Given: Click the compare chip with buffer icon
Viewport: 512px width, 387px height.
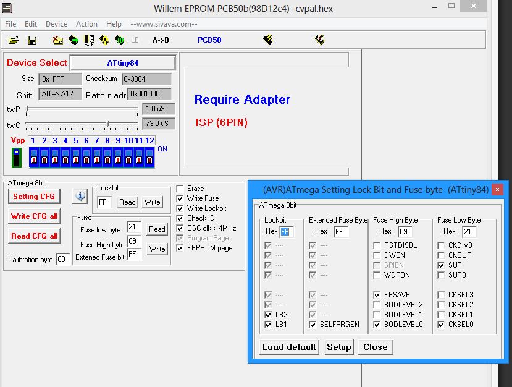Looking at the screenshot, I should (89, 40).
